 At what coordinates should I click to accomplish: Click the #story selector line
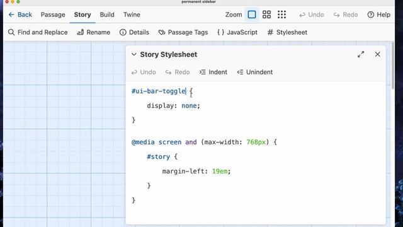tap(162, 156)
